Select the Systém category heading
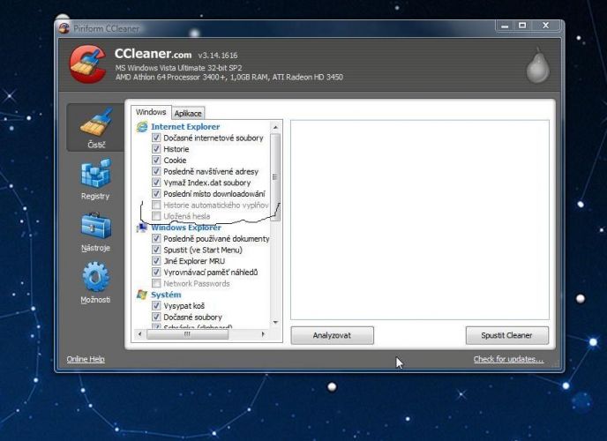Image resolution: width=607 pixels, height=441 pixels. 166,295
